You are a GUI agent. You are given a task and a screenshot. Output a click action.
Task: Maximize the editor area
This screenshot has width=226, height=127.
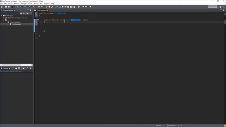[x=224, y=10]
